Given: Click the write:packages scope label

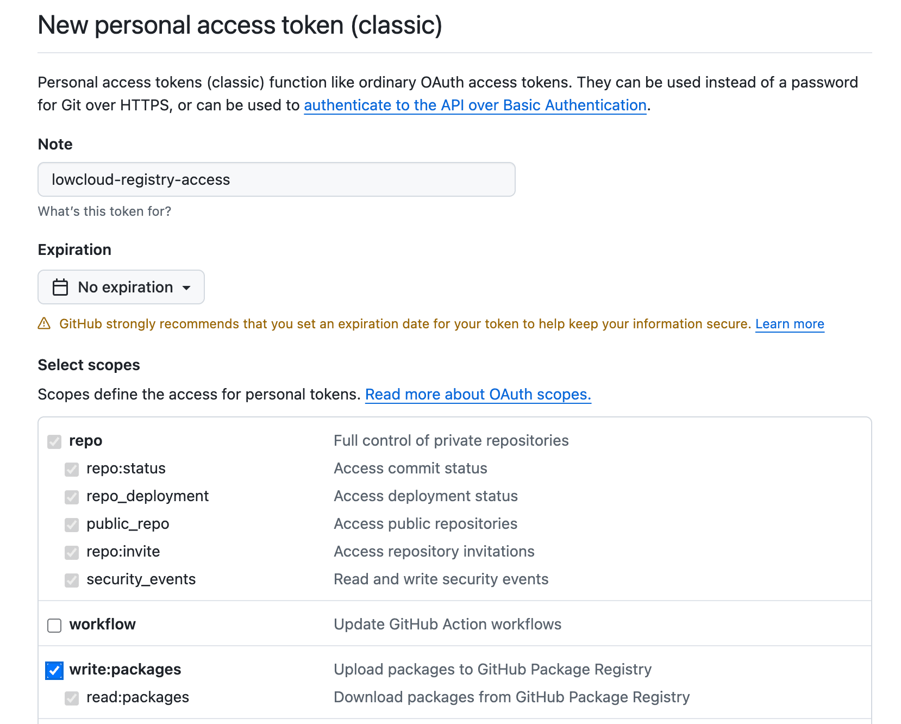Looking at the screenshot, I should point(124,670).
